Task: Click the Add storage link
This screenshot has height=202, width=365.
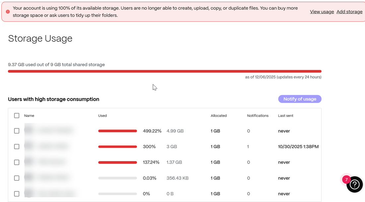Action: coord(349,12)
